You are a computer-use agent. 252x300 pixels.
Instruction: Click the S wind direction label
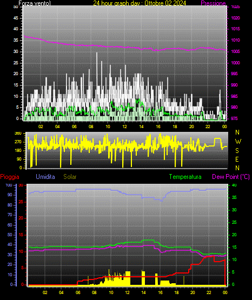click(237, 151)
